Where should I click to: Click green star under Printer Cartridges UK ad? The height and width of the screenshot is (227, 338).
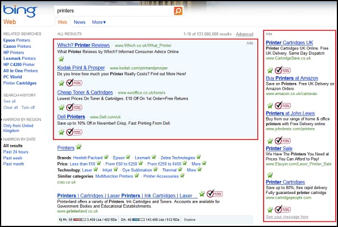270,71
